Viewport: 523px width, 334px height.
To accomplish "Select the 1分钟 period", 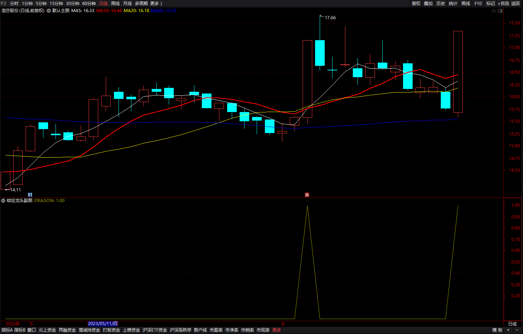I will [x=27, y=3].
